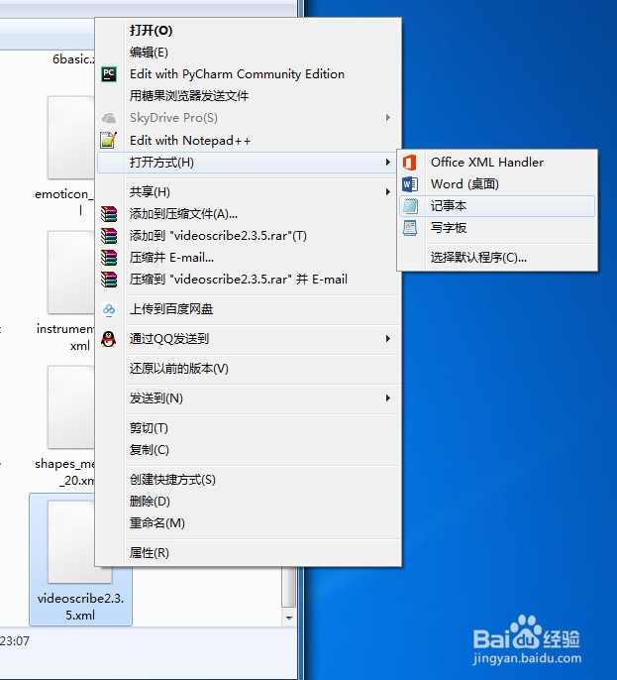Click the Baidu Netdisk cloud icon
This screenshot has width=617, height=680.
[109, 309]
